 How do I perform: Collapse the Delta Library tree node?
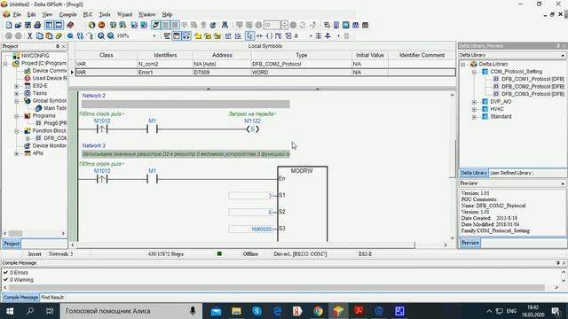463,65
